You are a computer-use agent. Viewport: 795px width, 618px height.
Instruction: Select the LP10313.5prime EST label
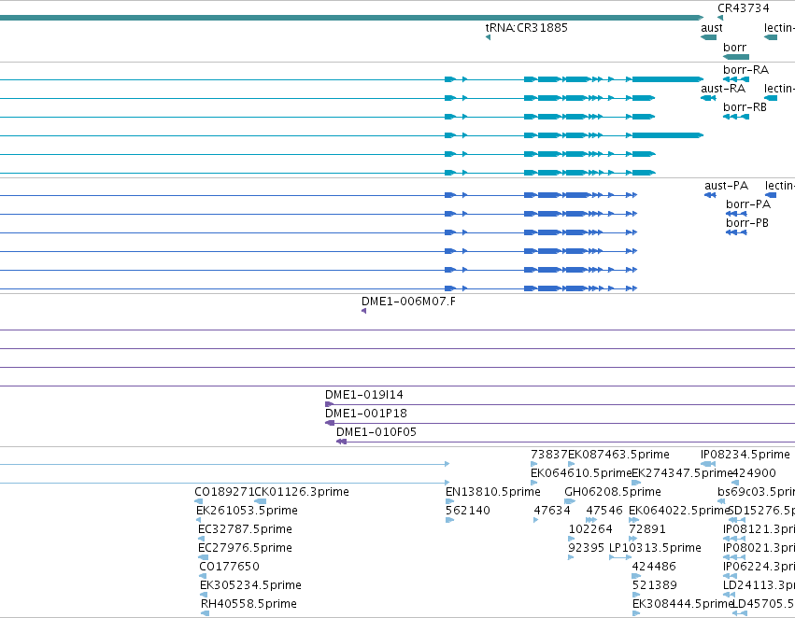tap(655, 548)
